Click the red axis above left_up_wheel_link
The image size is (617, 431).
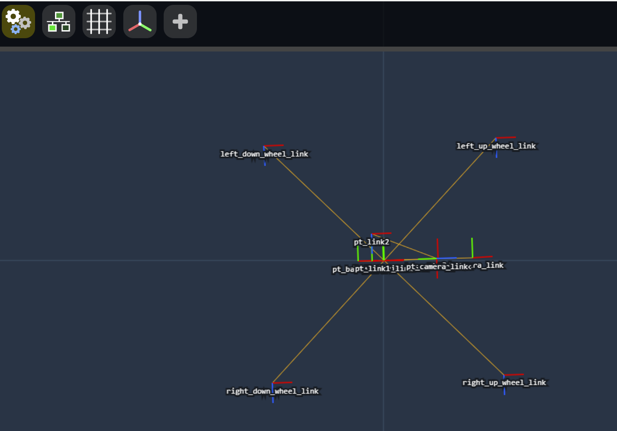[x=506, y=138]
